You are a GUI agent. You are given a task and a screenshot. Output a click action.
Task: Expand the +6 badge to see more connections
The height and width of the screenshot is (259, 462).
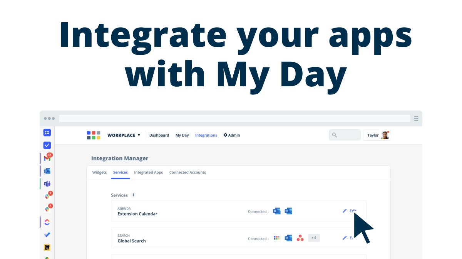(x=314, y=238)
